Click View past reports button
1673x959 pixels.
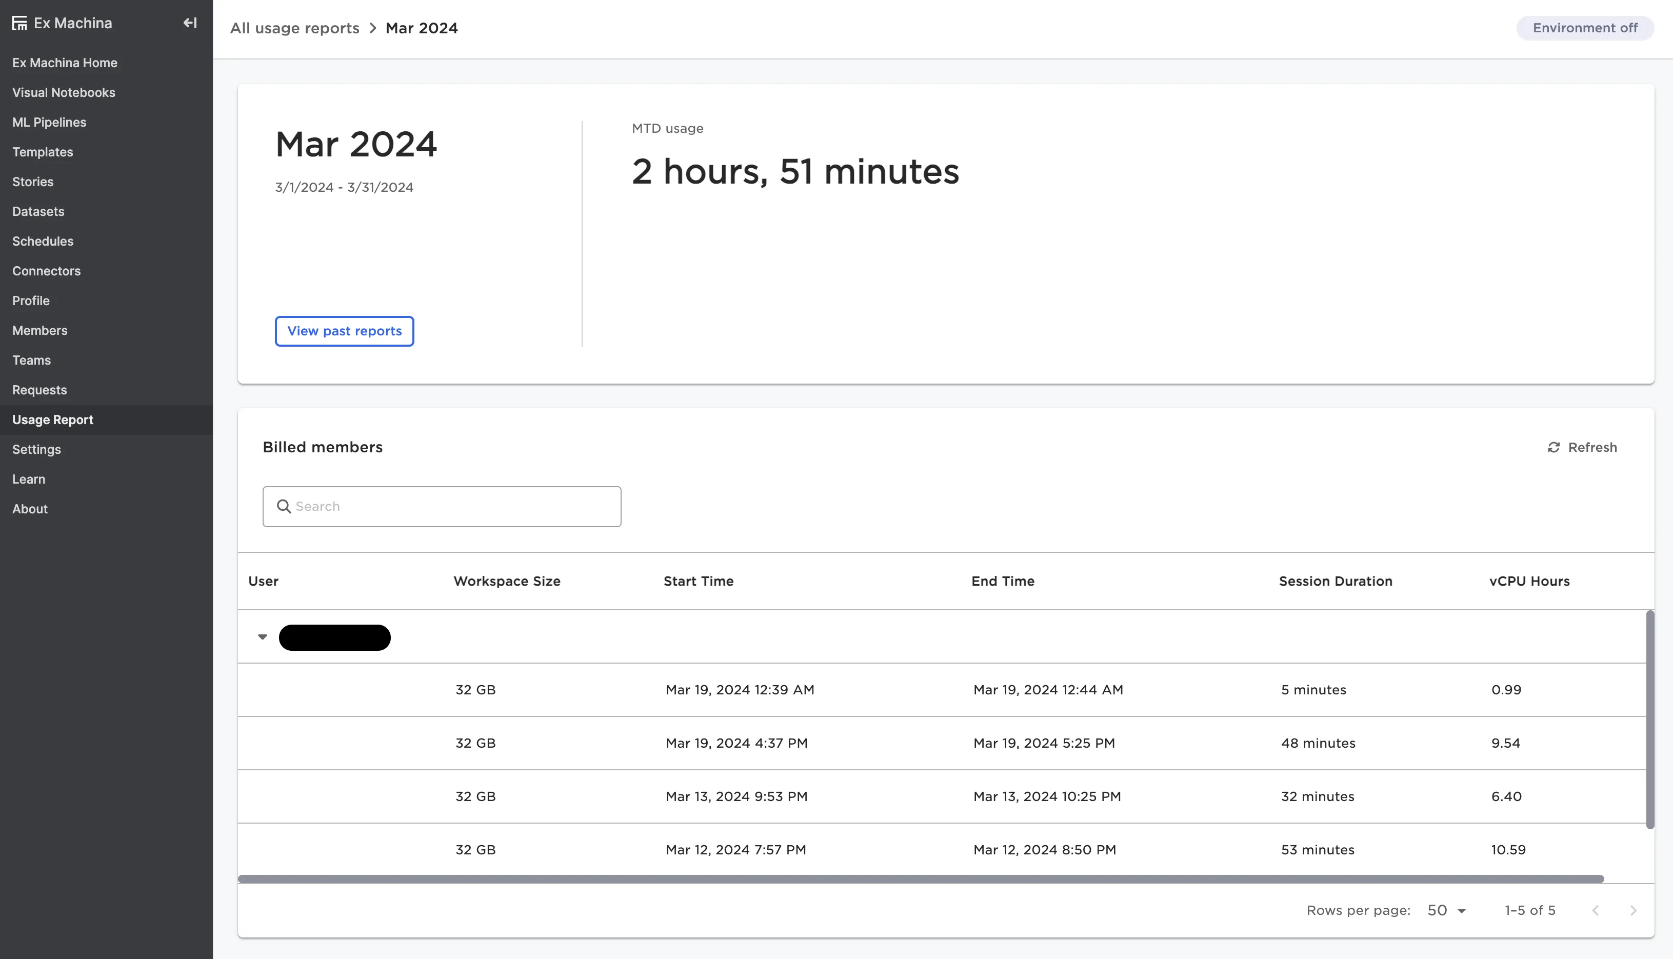point(344,331)
